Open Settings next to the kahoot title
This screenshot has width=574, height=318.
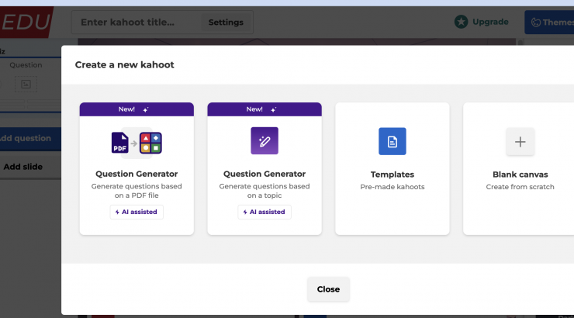pyautogui.click(x=226, y=22)
